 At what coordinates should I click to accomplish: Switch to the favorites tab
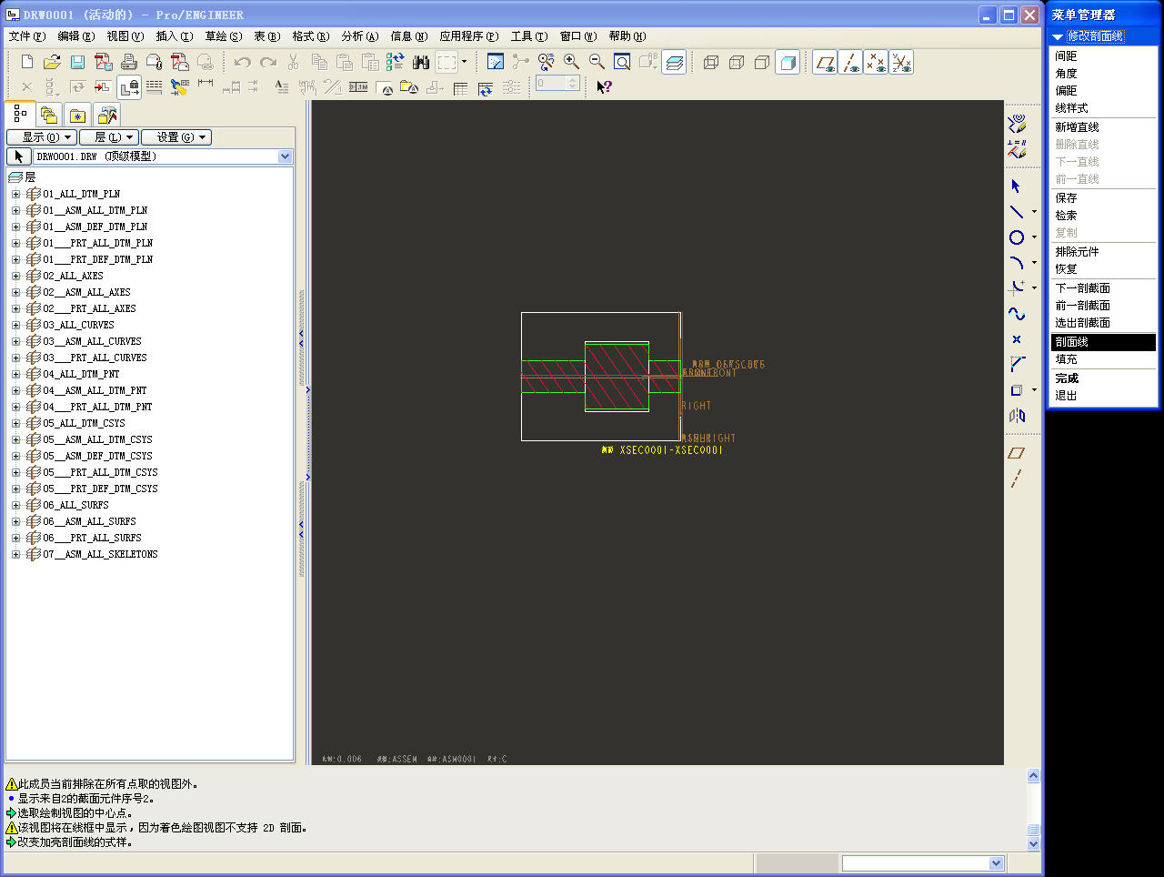(x=78, y=116)
